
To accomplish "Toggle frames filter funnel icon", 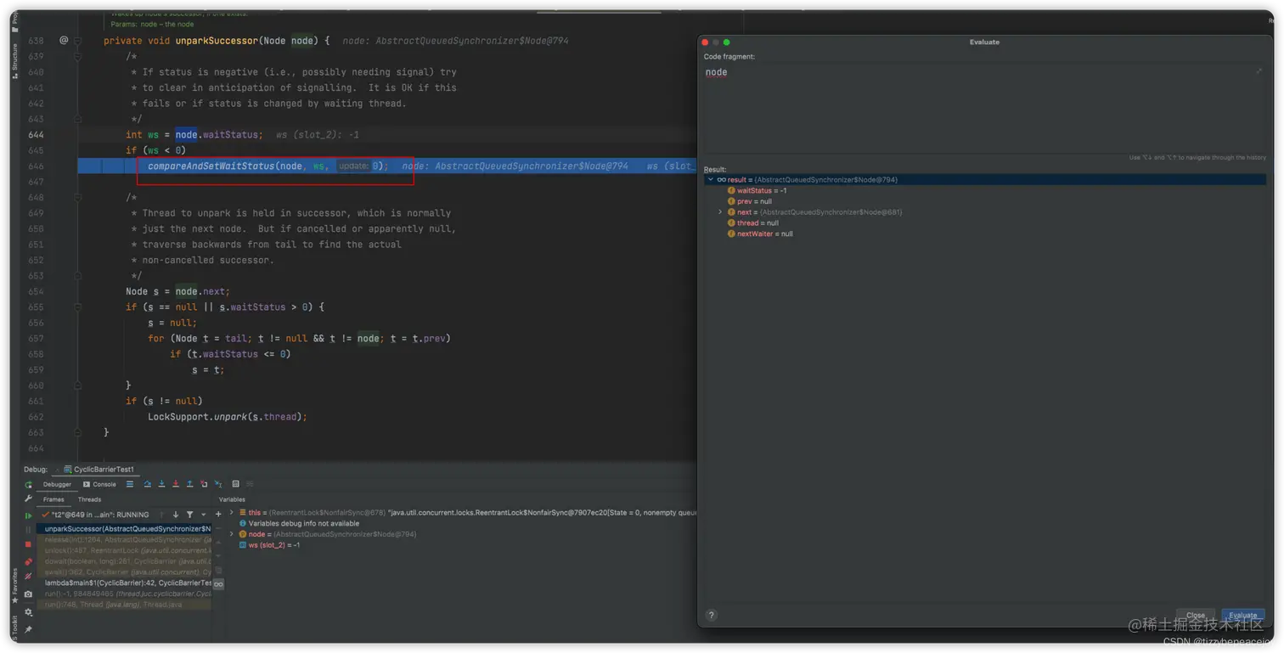I will click(189, 515).
